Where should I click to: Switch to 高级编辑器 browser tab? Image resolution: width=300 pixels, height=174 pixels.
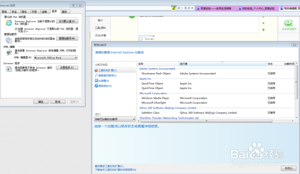pyautogui.click(x=289, y=8)
